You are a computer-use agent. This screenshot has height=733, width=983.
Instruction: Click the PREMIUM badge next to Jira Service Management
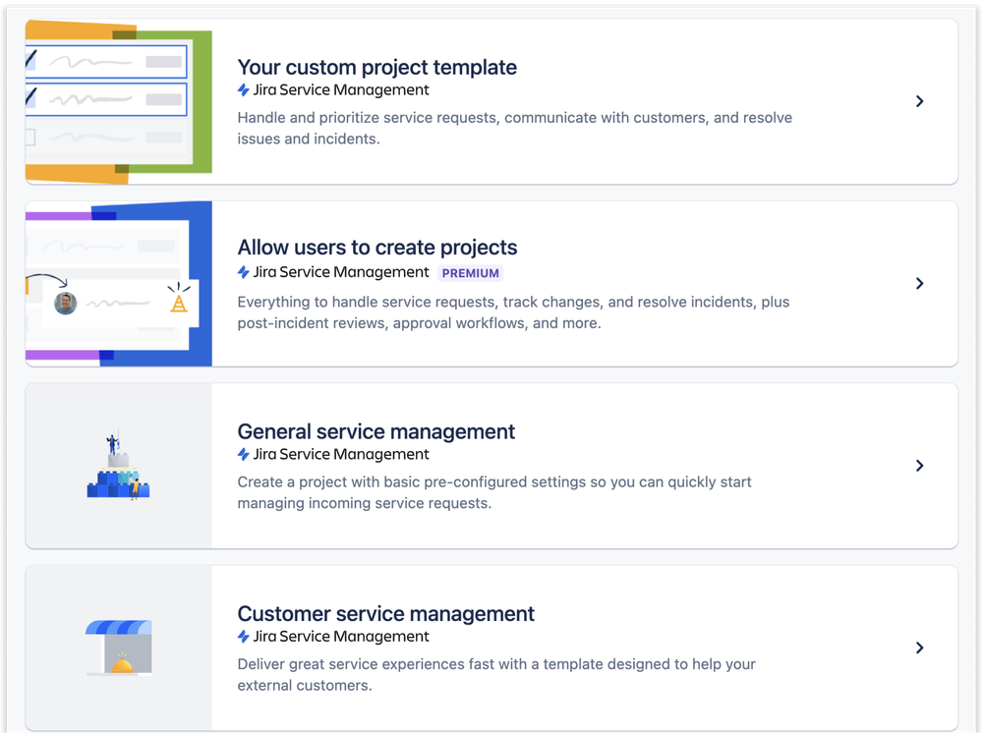[x=470, y=272]
